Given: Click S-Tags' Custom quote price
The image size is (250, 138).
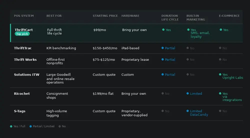Looking at the screenshot, I should point(104,111).
